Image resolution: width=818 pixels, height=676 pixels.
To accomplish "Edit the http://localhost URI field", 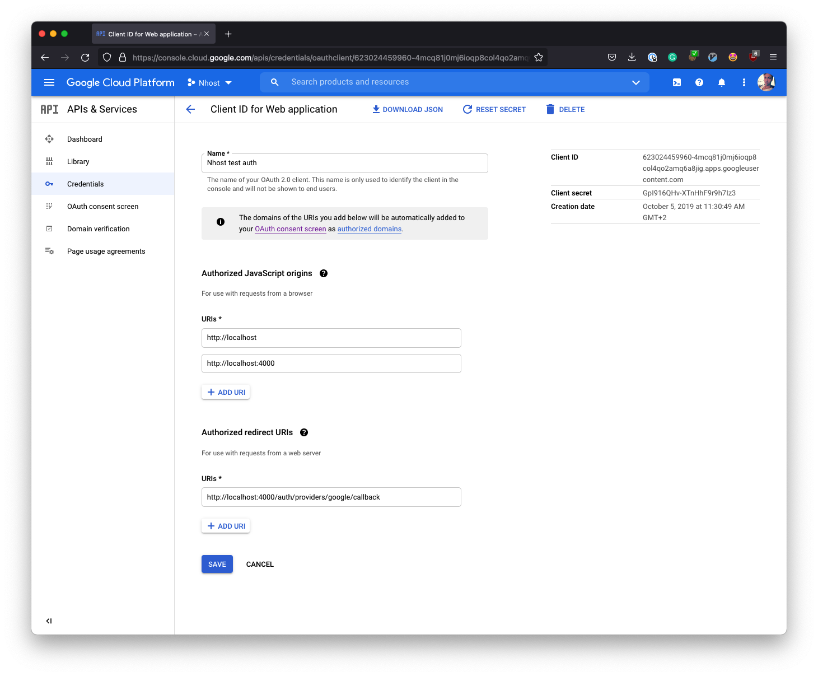I will tap(331, 338).
